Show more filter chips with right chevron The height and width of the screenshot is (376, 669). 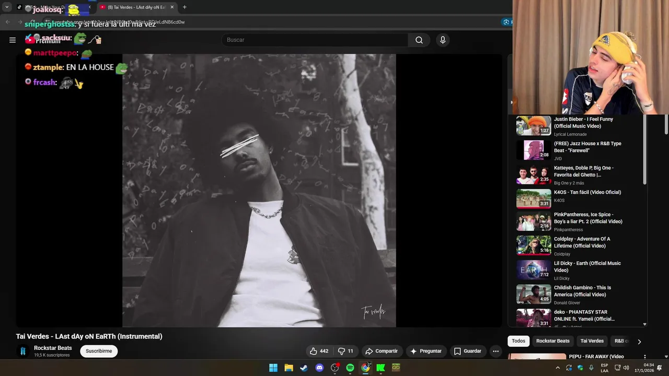tap(639, 342)
